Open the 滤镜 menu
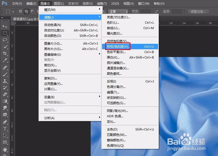Viewport: 218px width, 156px height. [101, 4]
